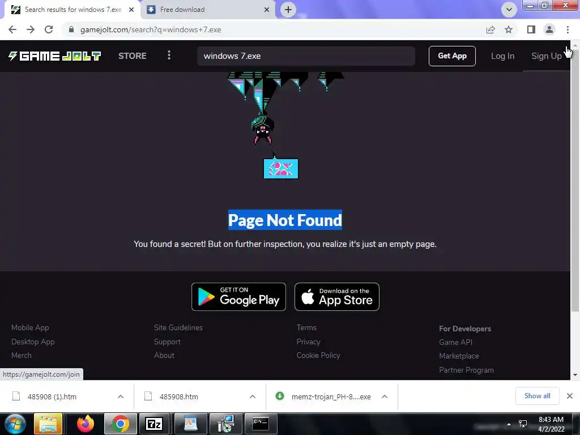Open the installer taskbar icon
Viewport: 580px width, 435px height.
225,424
